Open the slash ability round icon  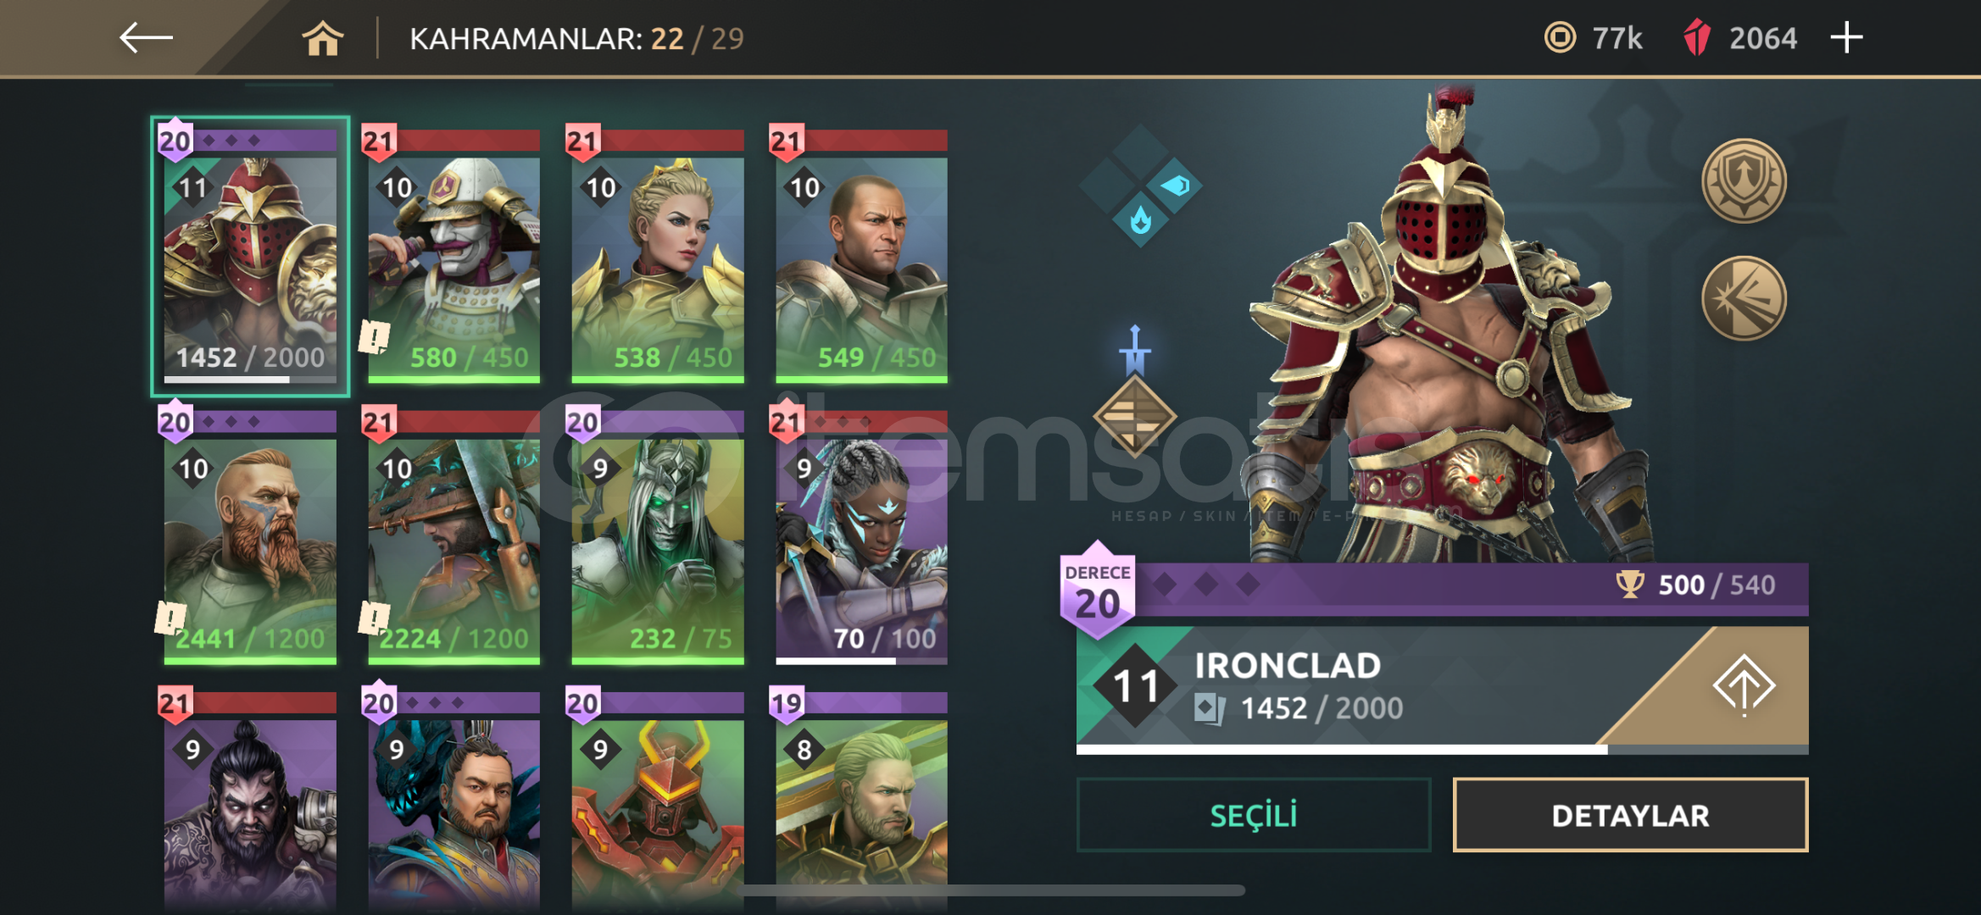1744,298
